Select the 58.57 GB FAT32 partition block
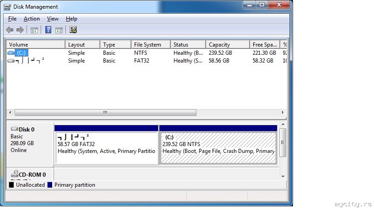Image resolution: width=375 pixels, height=210 pixels. [x=106, y=145]
